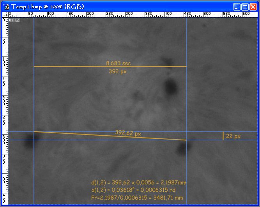Click the Photoshop document icon in title bar
The image size is (260, 207).
[x=7, y=7]
